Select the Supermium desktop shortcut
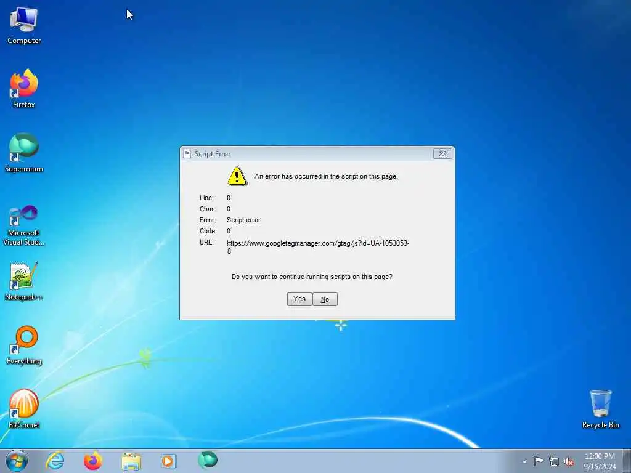The image size is (631, 473). click(24, 153)
